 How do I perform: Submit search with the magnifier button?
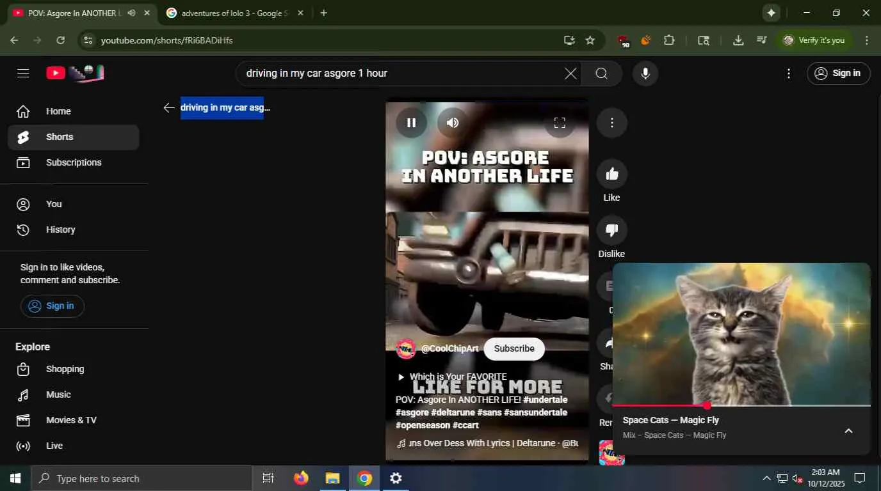(601, 74)
